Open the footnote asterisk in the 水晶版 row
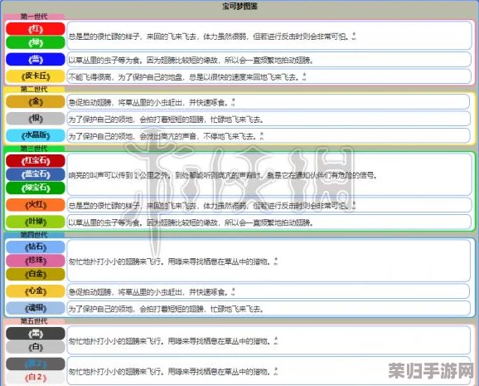Image resolution: width=479 pixels, height=386 pixels. [262, 135]
